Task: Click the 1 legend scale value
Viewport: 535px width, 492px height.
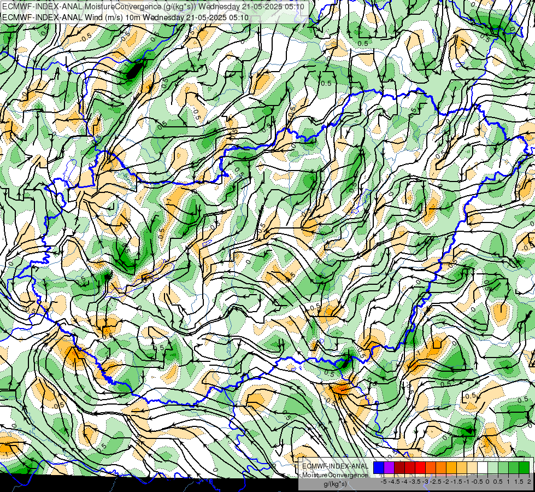Action: coord(508,482)
